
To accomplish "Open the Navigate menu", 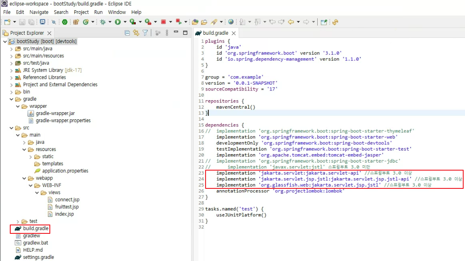I will click(39, 12).
